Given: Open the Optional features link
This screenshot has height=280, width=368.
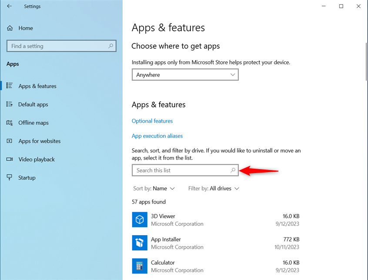Looking at the screenshot, I should (152, 121).
